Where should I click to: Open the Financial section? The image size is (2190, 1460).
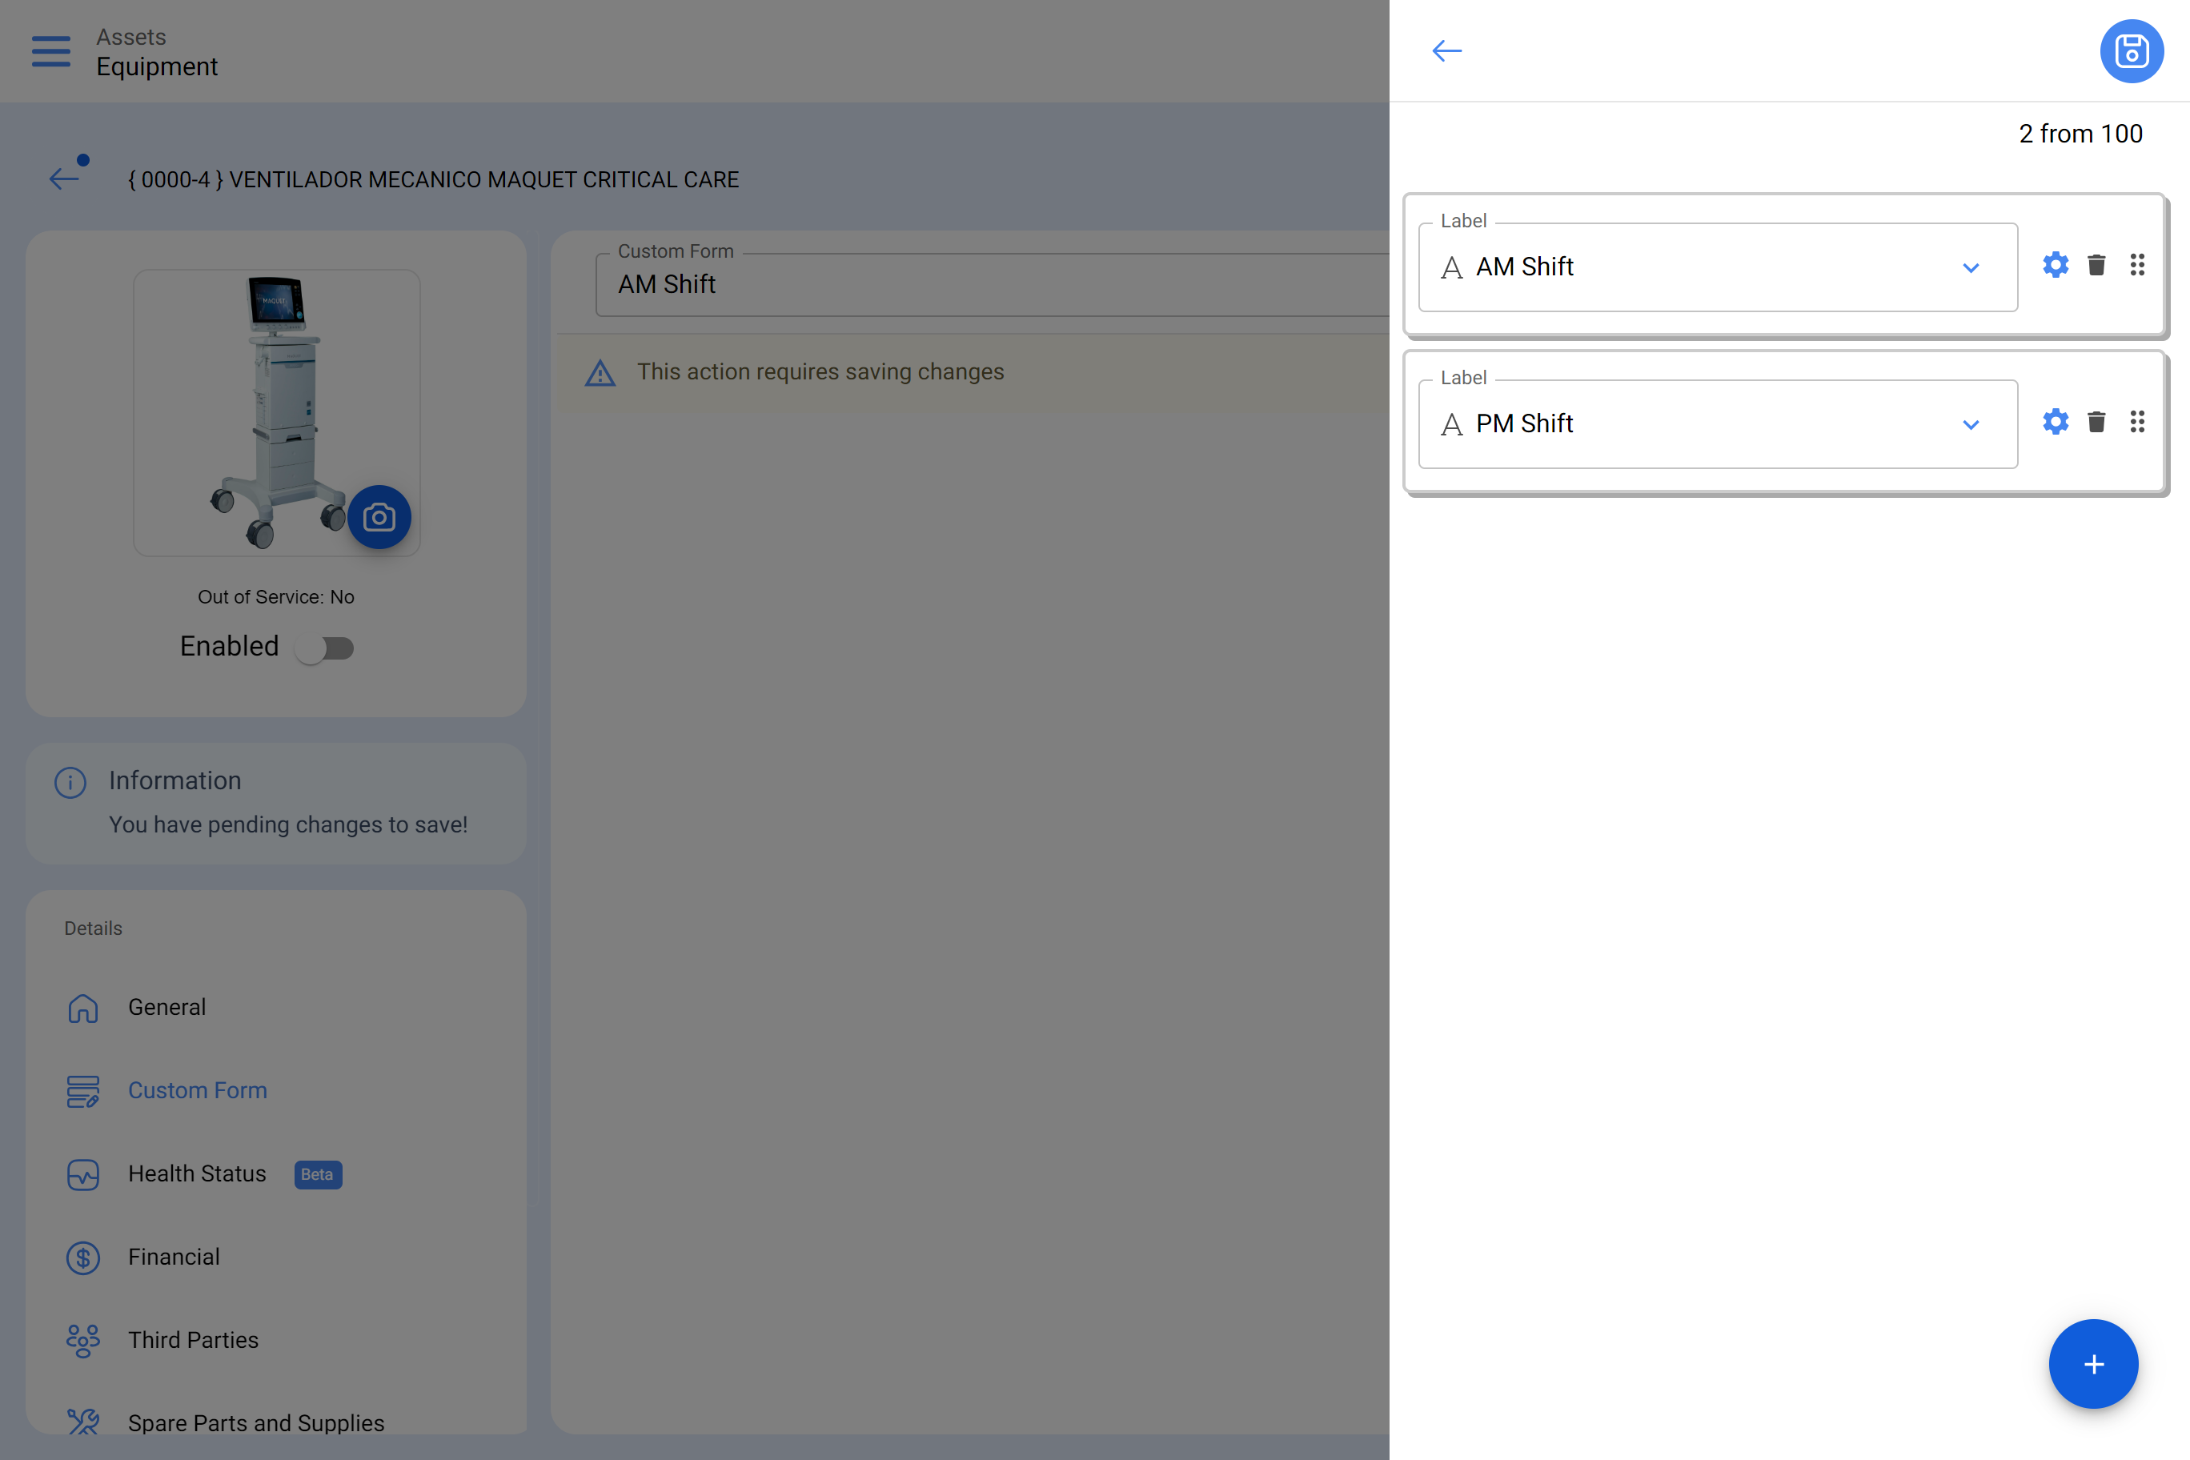point(275,1257)
